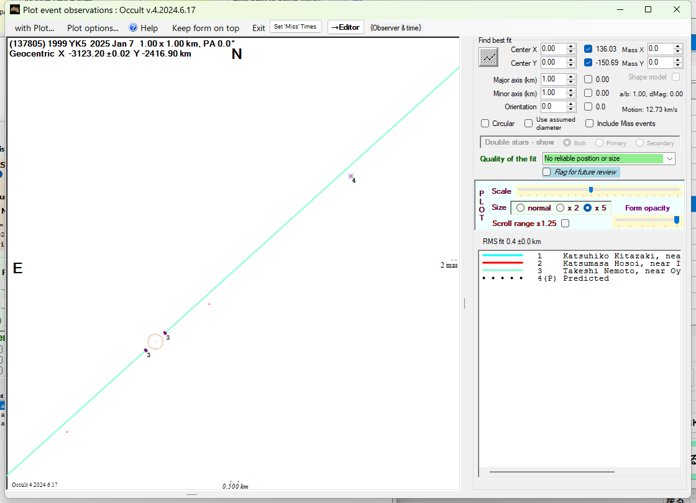The image size is (696, 503).
Task: Open the Plot options... menu
Action: tap(93, 28)
